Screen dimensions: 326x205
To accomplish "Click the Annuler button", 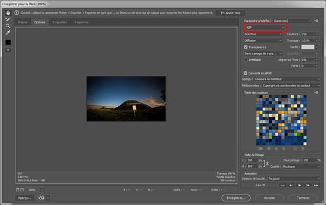I will [269, 198].
